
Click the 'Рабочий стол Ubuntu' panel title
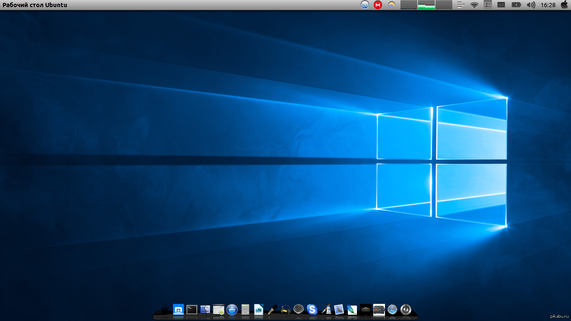(35, 5)
